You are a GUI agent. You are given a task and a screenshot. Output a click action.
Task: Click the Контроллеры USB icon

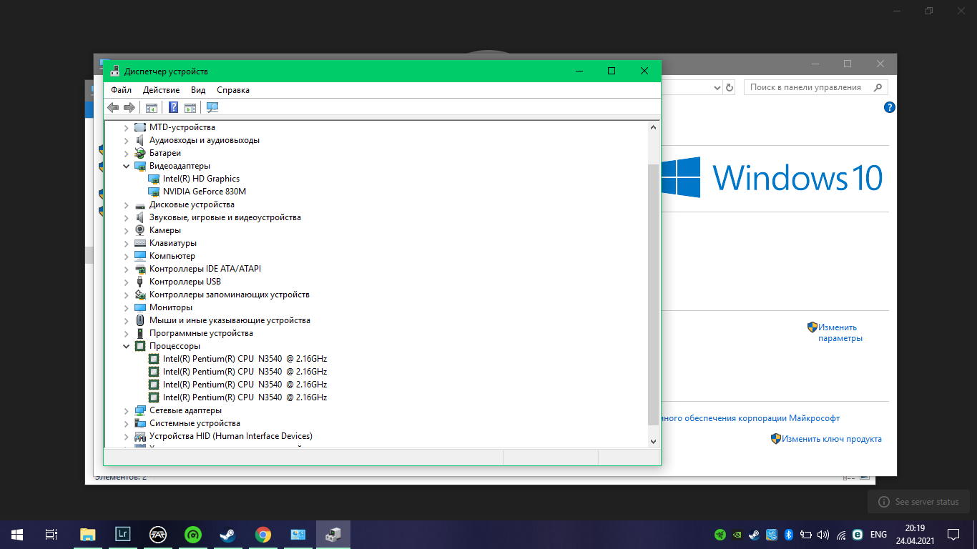pos(140,282)
